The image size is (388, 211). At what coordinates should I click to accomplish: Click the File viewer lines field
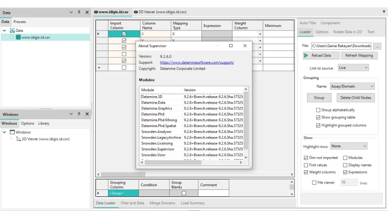pos(349,183)
